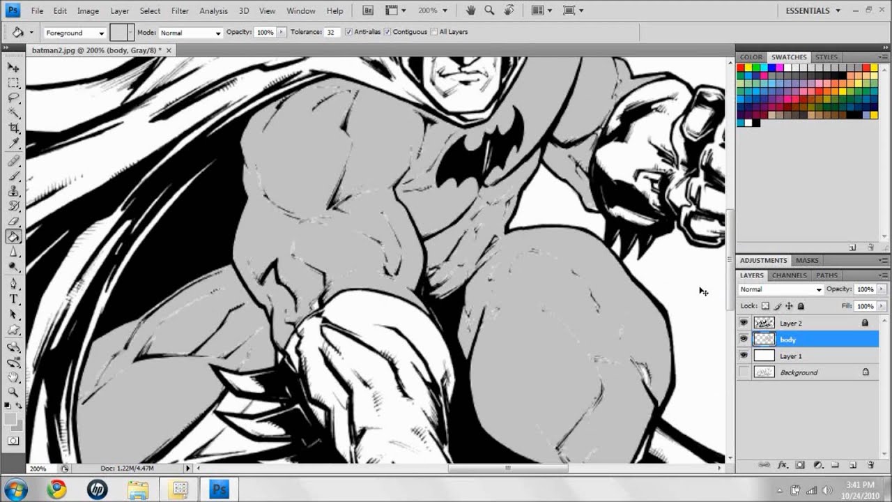Create new fill or adjustment layer
The height and width of the screenshot is (502, 892).
(x=818, y=465)
